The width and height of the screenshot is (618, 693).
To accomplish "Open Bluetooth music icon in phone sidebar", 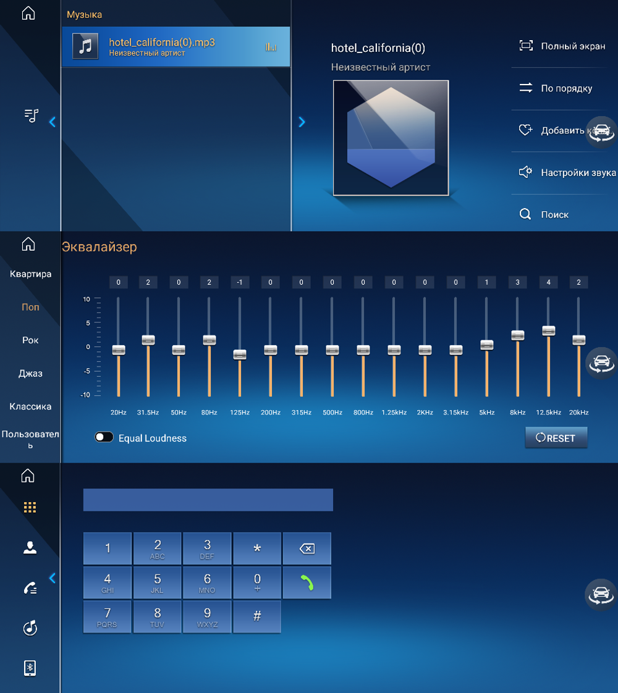I will [30, 628].
